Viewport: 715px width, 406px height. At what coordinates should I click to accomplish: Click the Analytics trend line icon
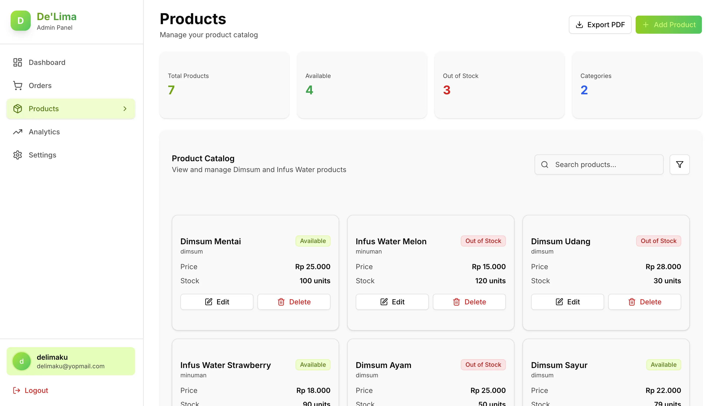[x=18, y=132]
